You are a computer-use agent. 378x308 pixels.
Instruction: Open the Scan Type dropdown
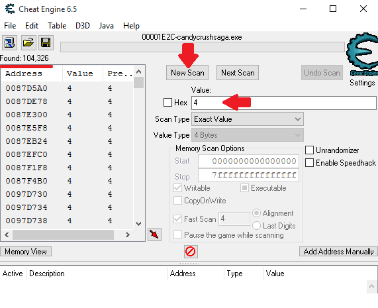pyautogui.click(x=248, y=119)
